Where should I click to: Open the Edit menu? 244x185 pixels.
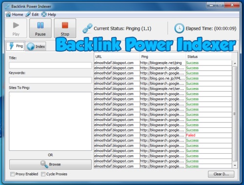click(x=32, y=15)
